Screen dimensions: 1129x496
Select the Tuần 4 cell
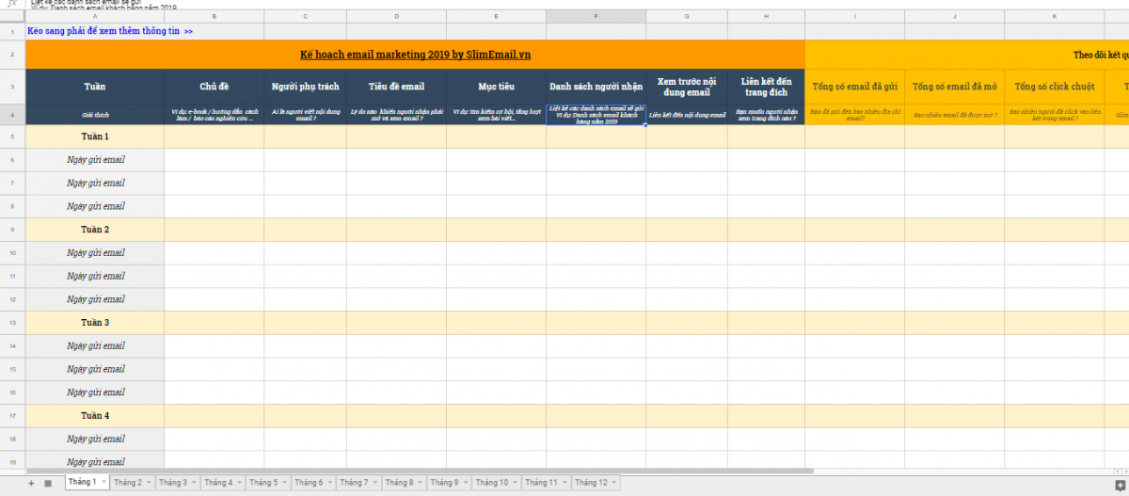[x=95, y=416]
